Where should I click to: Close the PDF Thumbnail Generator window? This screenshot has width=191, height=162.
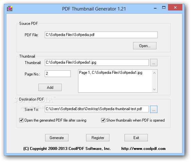point(175,8)
